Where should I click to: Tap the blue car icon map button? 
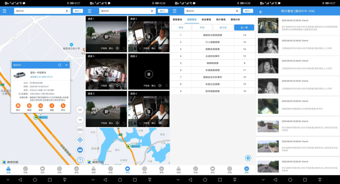click(80, 150)
